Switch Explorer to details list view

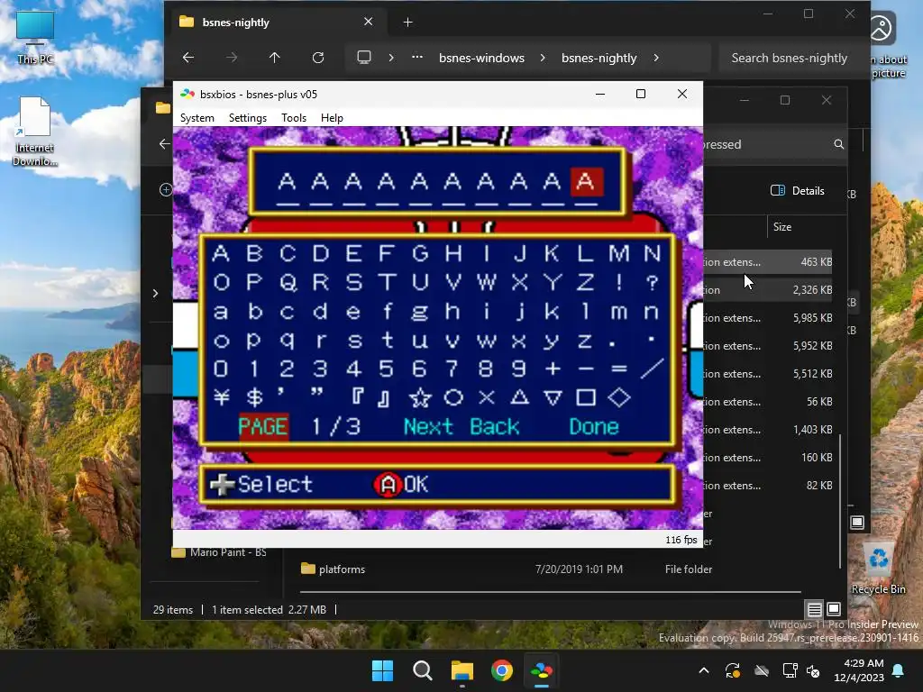click(x=814, y=609)
